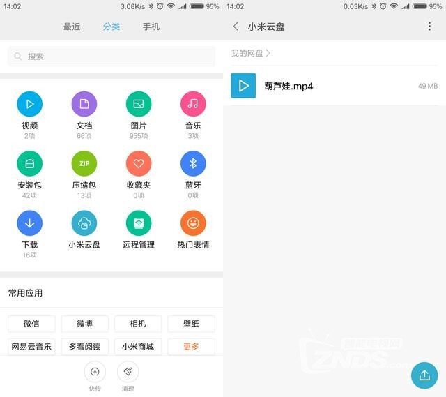
Task: Switch to the 最近 recent tab
Action: coord(72,27)
